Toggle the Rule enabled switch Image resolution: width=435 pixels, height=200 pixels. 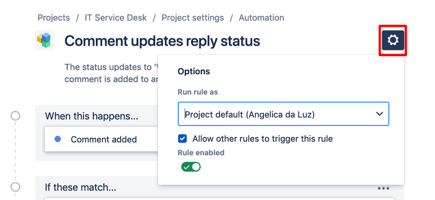[191, 167]
